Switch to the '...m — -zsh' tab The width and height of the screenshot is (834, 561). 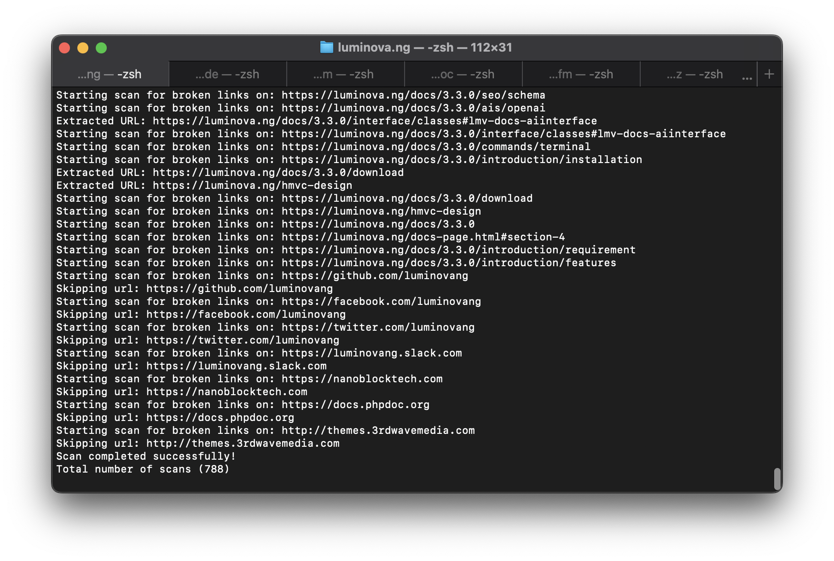pyautogui.click(x=346, y=74)
